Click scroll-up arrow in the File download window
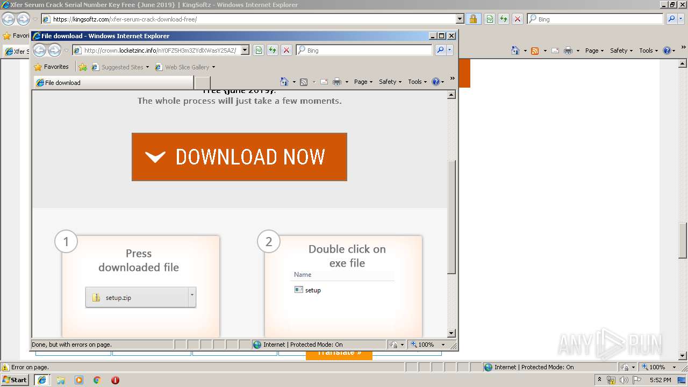The height and width of the screenshot is (387, 688). (x=451, y=95)
